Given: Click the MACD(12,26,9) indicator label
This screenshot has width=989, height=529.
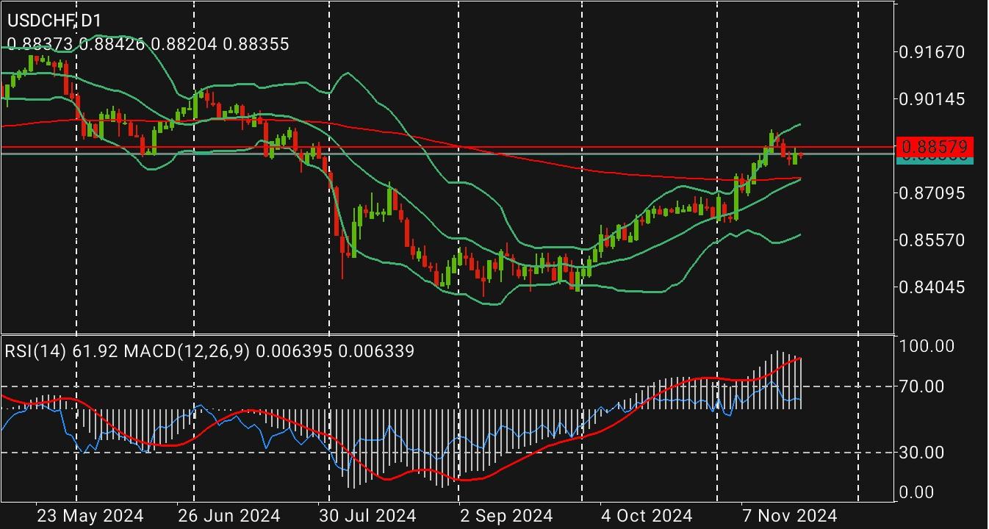Looking at the screenshot, I should pos(187,351).
